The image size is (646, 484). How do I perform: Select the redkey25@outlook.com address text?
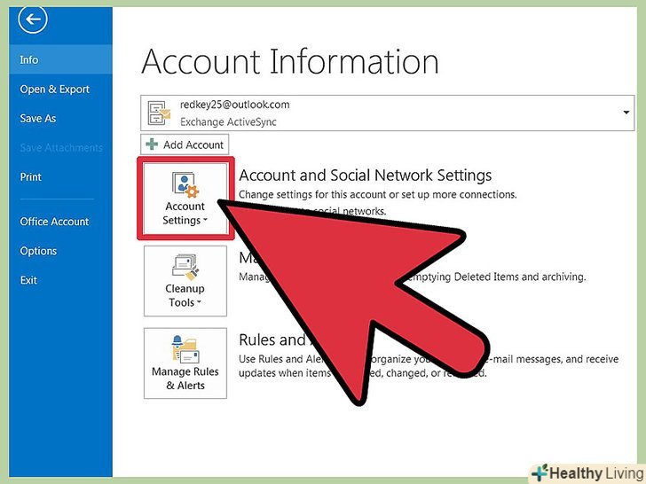pyautogui.click(x=235, y=105)
